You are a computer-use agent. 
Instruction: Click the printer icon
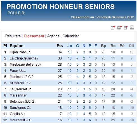tap(132, 27)
